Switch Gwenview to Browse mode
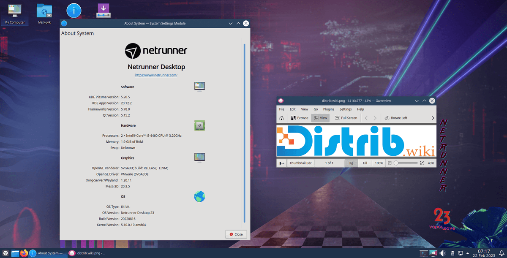 (300, 118)
